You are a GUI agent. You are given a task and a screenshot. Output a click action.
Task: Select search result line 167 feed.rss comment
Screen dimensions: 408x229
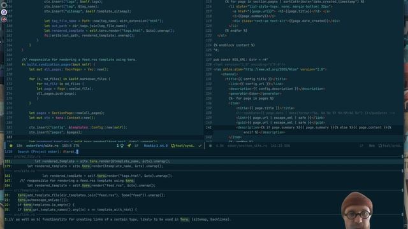point(204,181)
